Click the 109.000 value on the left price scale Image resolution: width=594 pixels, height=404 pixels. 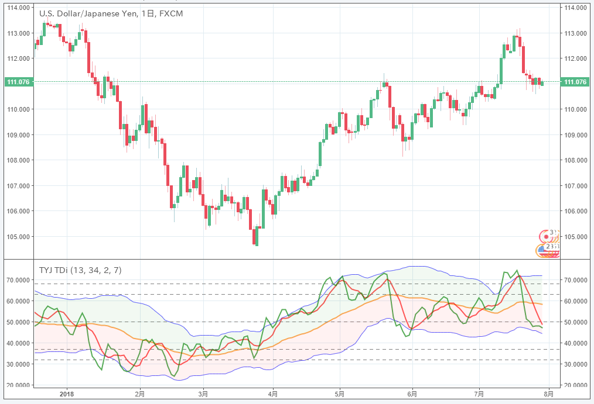click(x=18, y=135)
